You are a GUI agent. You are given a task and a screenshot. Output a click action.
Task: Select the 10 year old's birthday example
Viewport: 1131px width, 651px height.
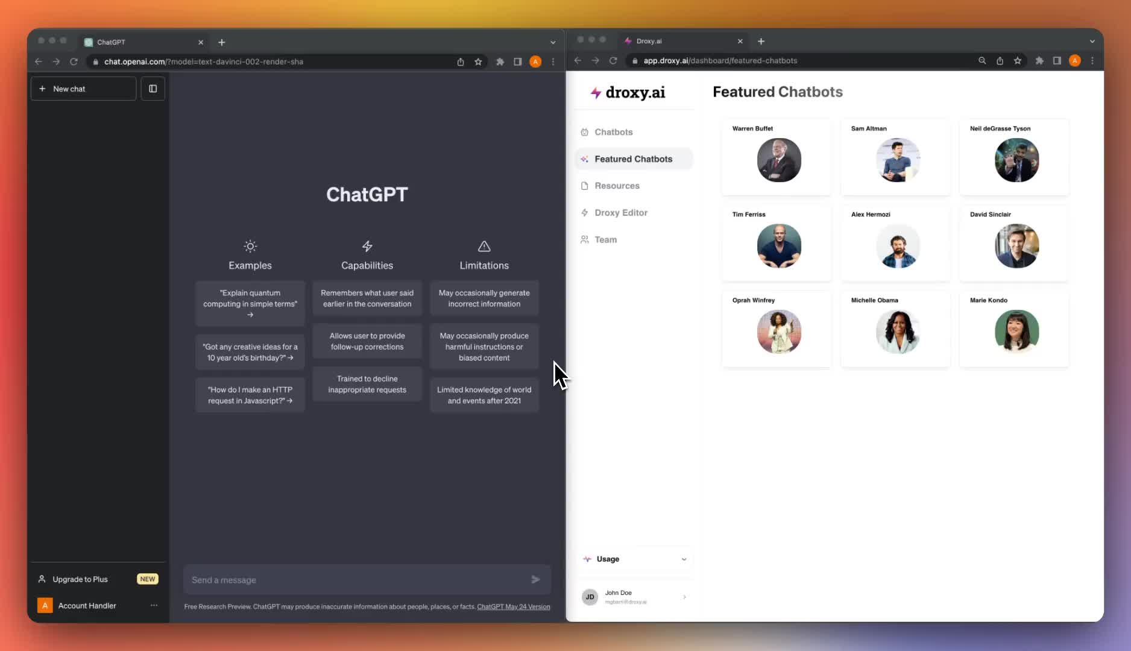click(x=250, y=352)
